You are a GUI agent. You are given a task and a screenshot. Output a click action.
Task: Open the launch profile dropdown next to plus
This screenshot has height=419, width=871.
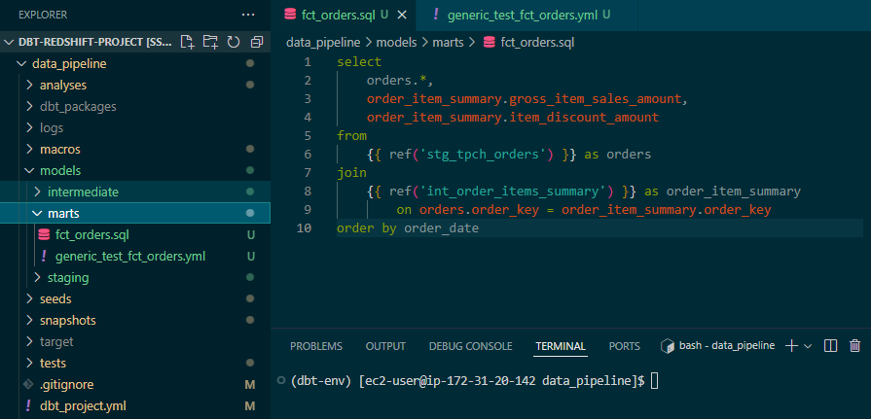(808, 346)
